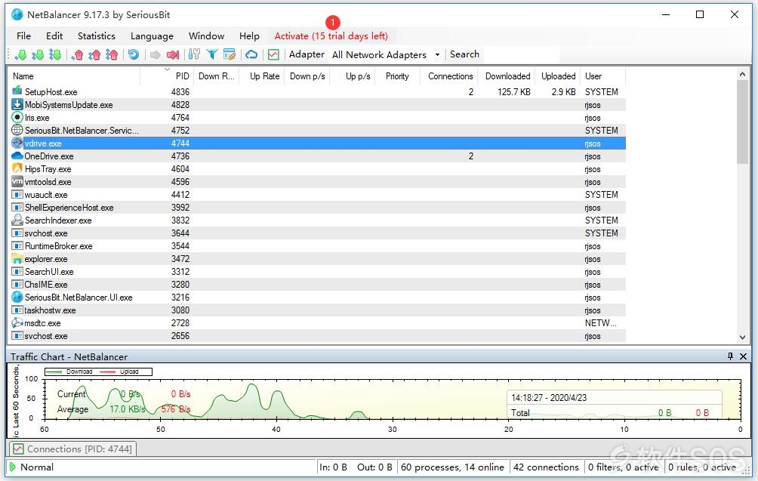The width and height of the screenshot is (758, 481).
Task: Click the OneDrive.exe cloud icon
Action: [17, 156]
